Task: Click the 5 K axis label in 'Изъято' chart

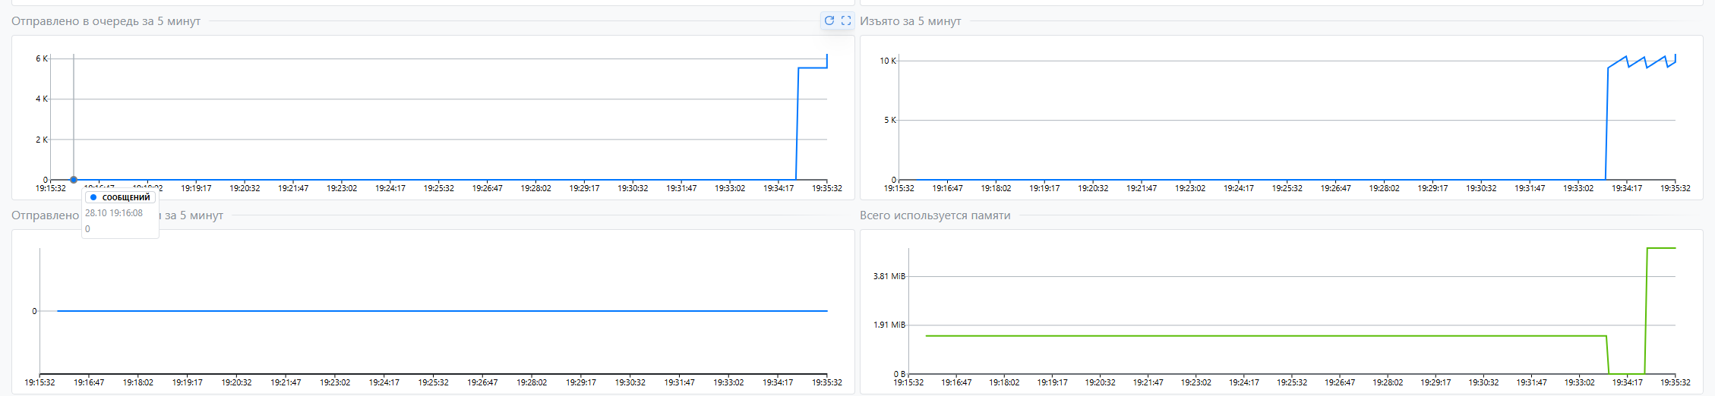Action: pos(889,120)
